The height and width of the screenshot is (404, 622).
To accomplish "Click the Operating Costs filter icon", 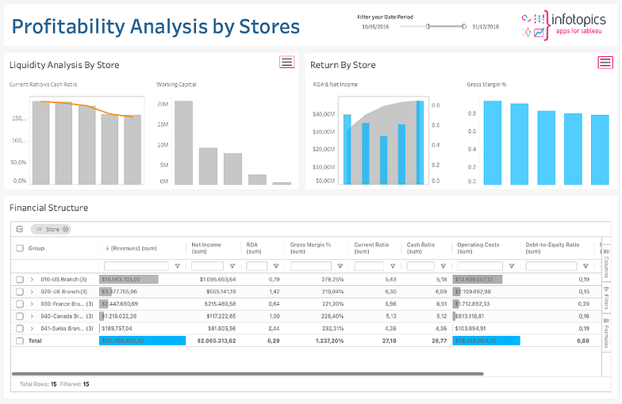I will pos(512,266).
